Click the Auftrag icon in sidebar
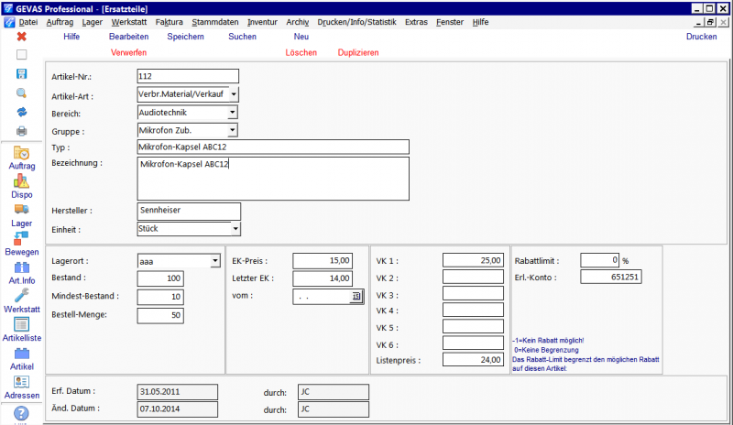733x425 pixels. pos(22,154)
